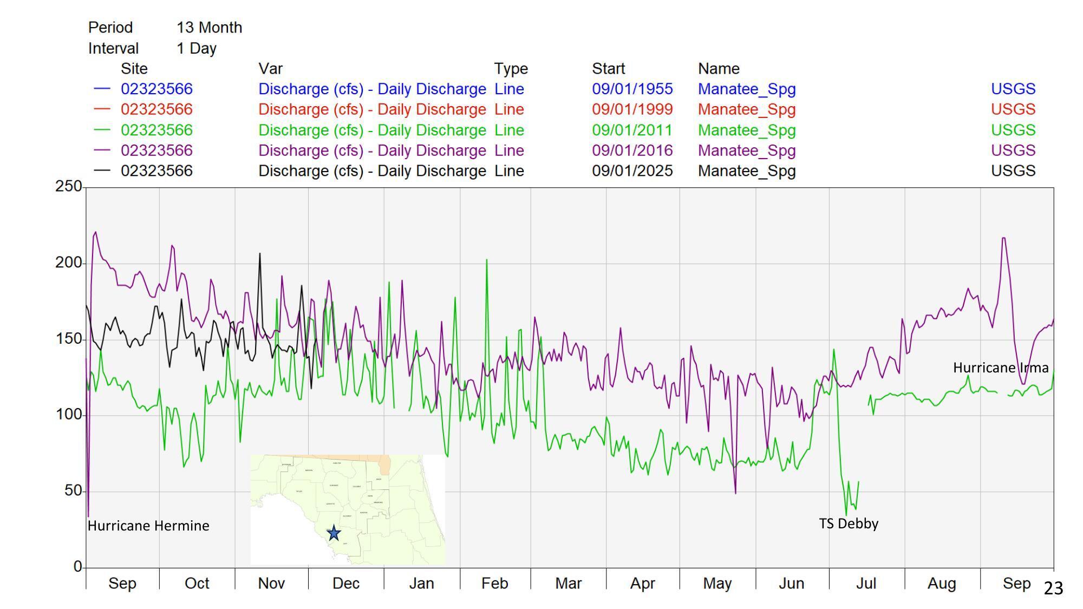Click the red line marker for the 1999 series
This screenshot has width=1083, height=609.
coord(103,109)
